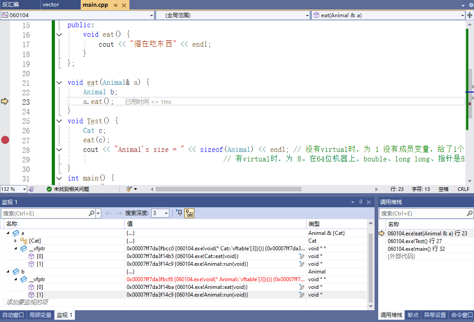Switch to the 命令窗口 tab
The height and width of the screenshot is (322, 474).
coord(462,315)
